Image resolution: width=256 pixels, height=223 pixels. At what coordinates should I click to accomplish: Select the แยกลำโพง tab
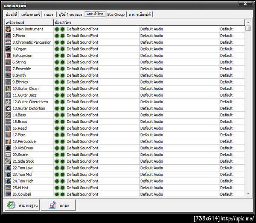coord(95,14)
